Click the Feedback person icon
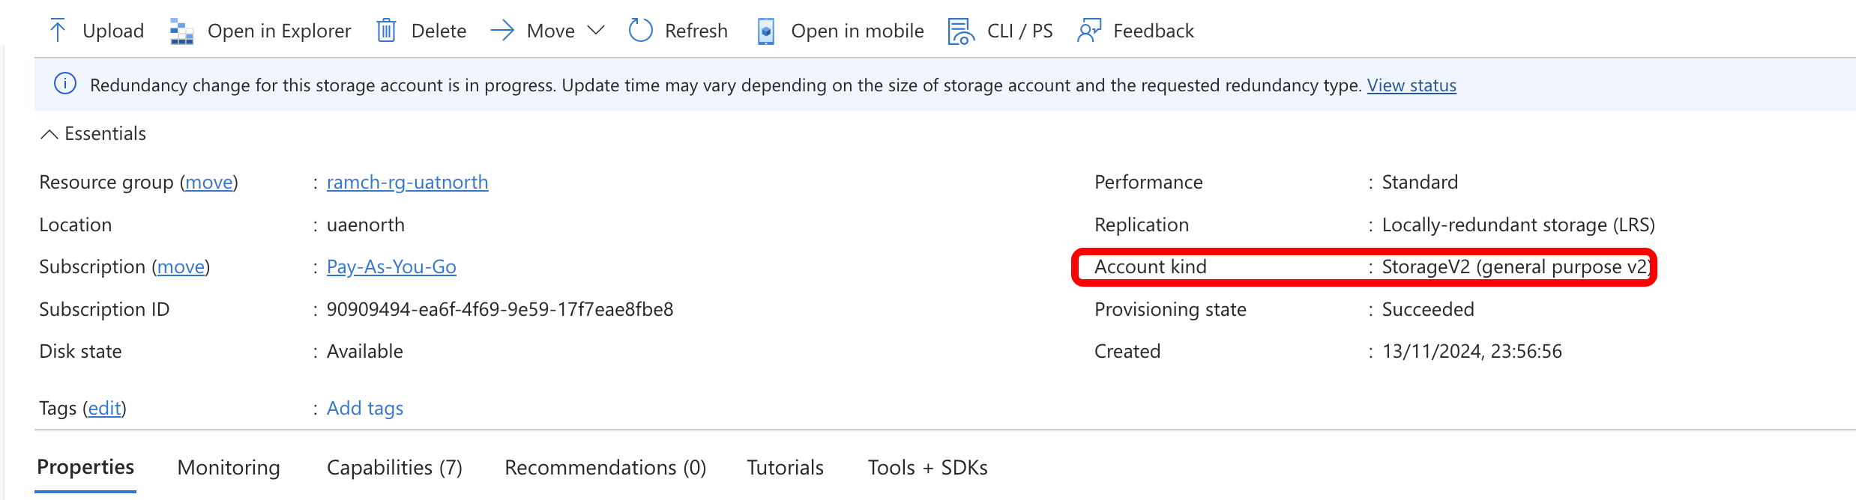The width and height of the screenshot is (1856, 500). point(1089,31)
